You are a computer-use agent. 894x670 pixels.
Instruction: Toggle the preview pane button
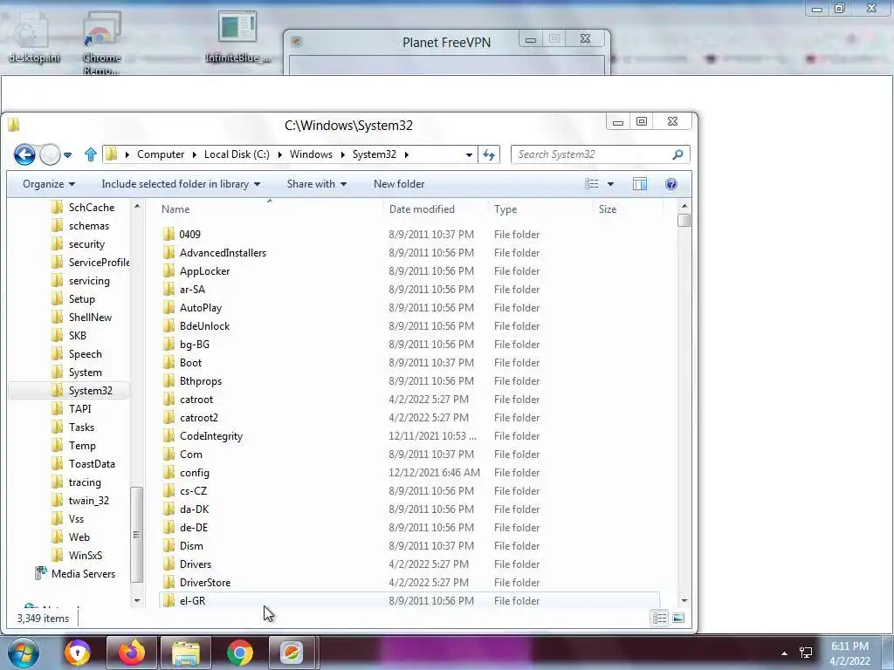640,184
